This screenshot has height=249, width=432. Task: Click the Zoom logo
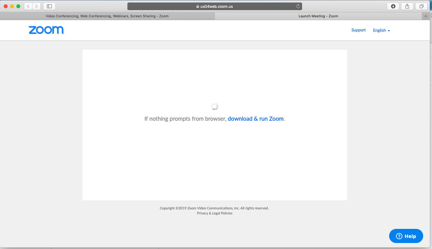[46, 30]
